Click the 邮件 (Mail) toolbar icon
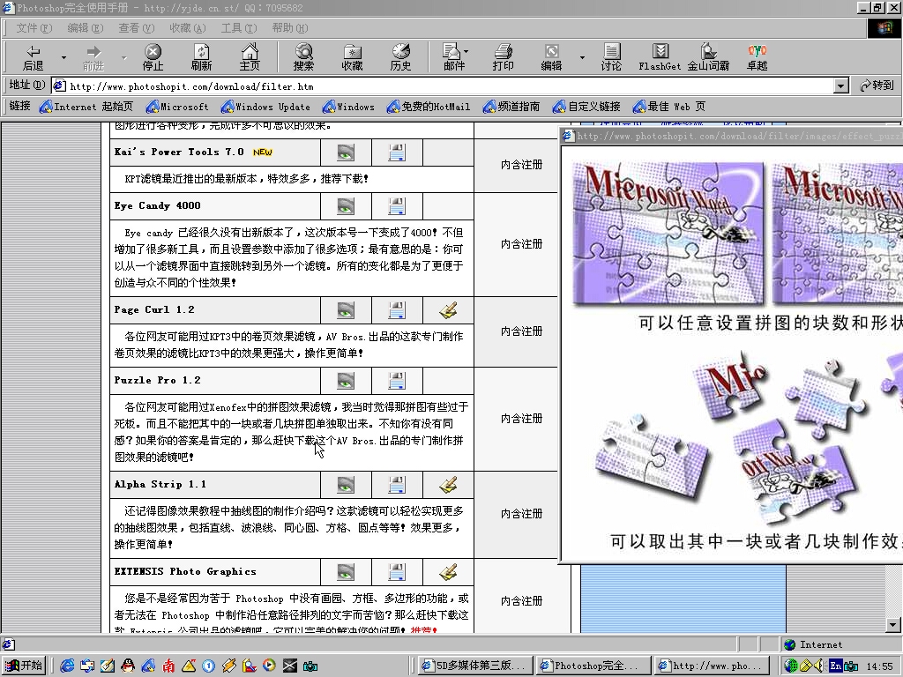Screen dimensions: 903x677 [x=453, y=57]
